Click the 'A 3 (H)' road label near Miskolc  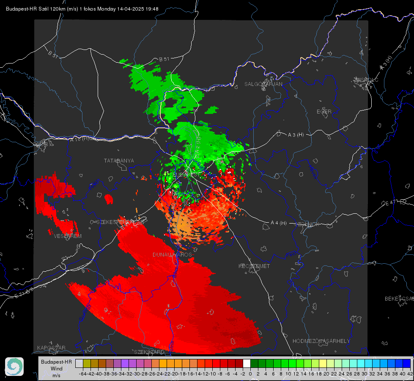(386, 63)
